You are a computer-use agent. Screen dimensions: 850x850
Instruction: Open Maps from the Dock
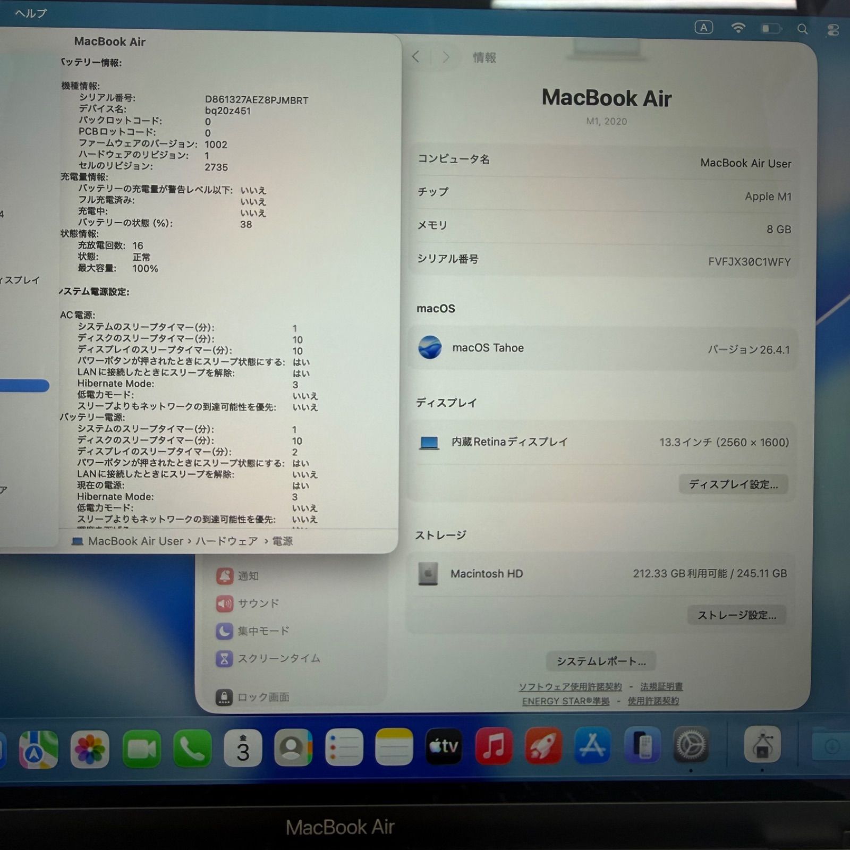[x=38, y=749]
